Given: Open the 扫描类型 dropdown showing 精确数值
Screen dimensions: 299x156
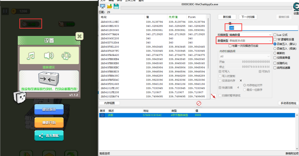Looking at the screenshot, I should (x=250, y=35).
